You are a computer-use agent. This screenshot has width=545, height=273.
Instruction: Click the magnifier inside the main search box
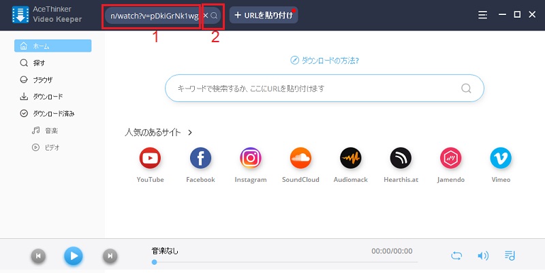click(x=466, y=89)
